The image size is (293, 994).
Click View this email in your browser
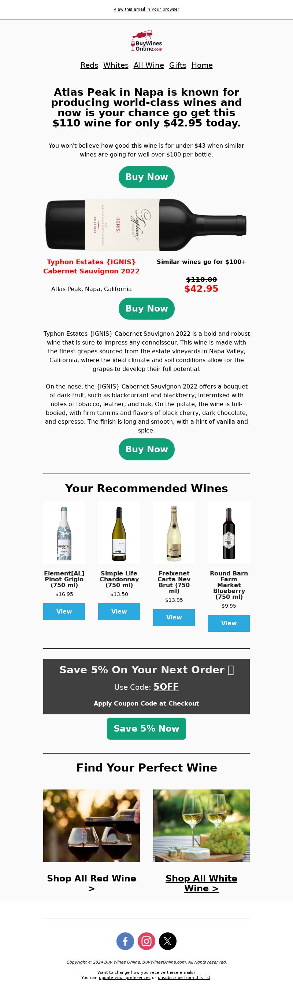[x=146, y=9]
